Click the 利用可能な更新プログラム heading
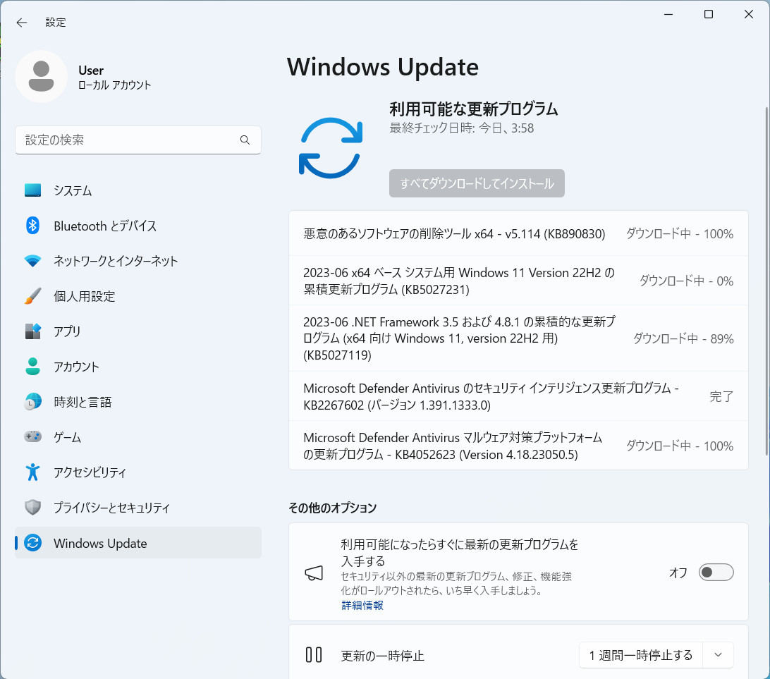Viewport: 770px width, 679px height. pyautogui.click(x=473, y=109)
